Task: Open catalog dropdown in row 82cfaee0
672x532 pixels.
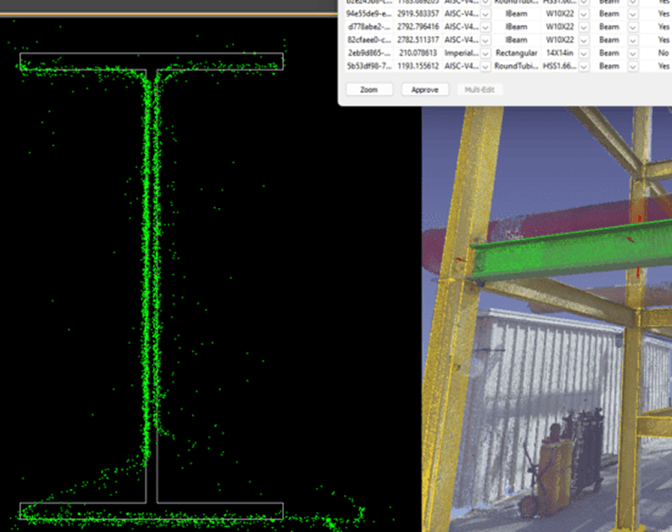Action: pyautogui.click(x=485, y=40)
